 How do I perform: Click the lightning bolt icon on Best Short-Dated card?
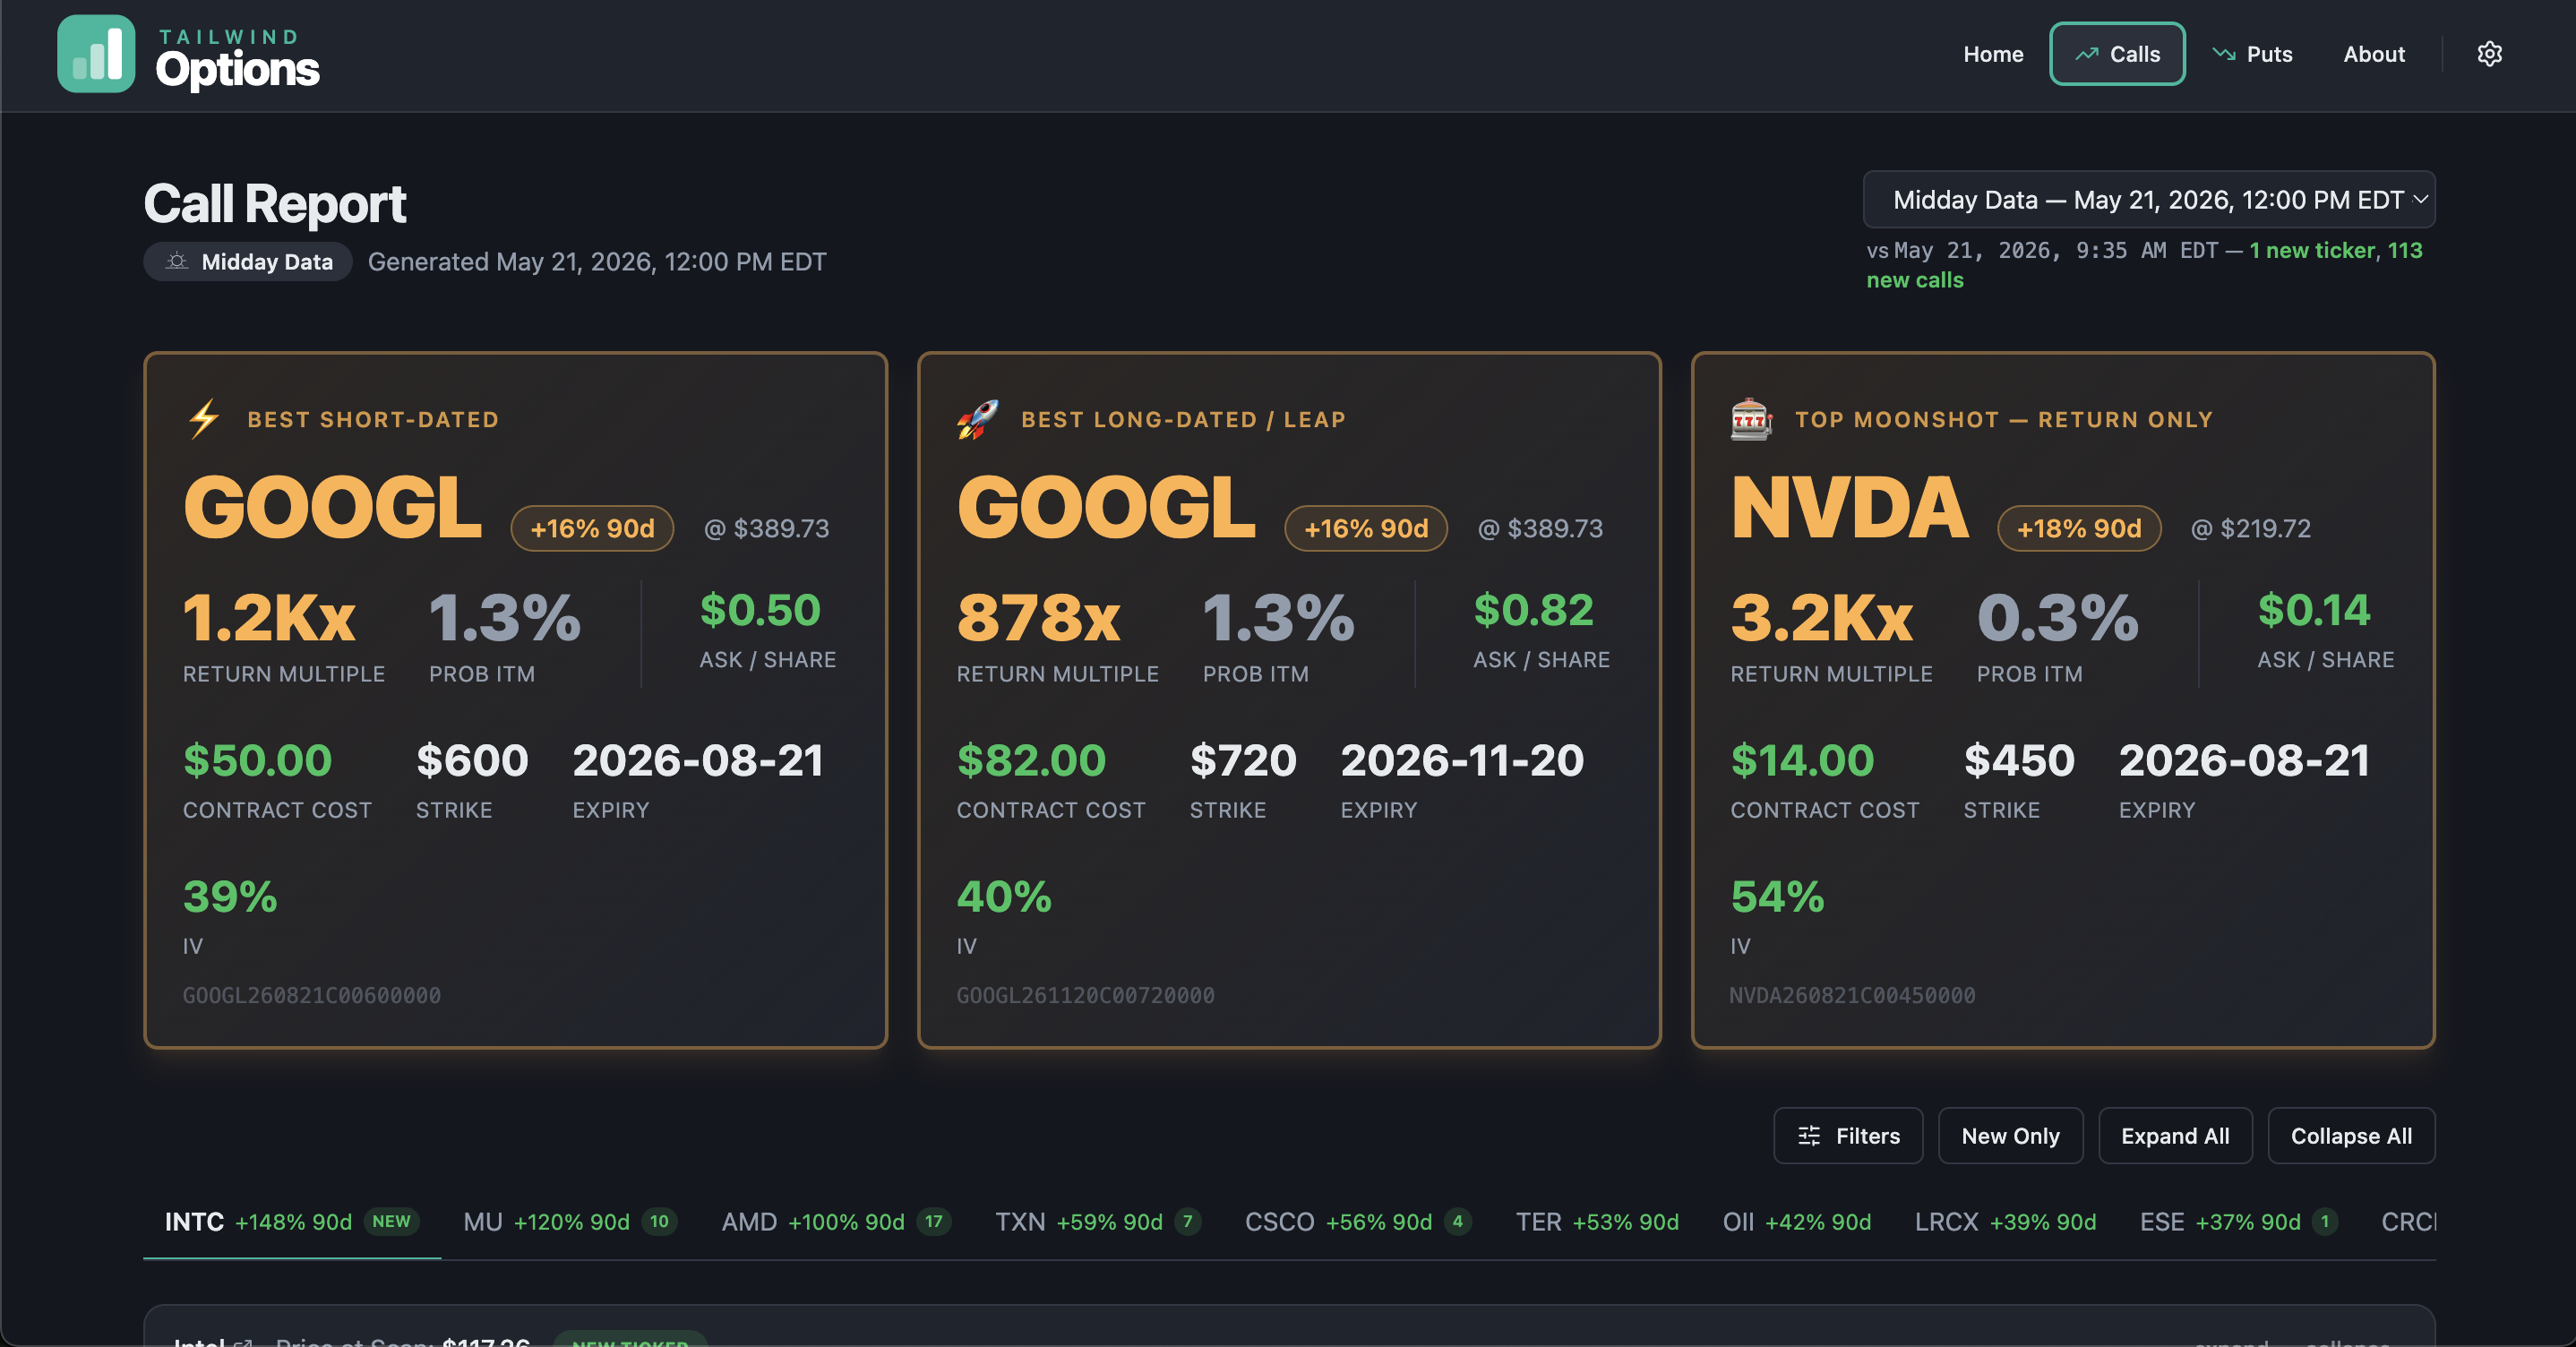tap(204, 419)
